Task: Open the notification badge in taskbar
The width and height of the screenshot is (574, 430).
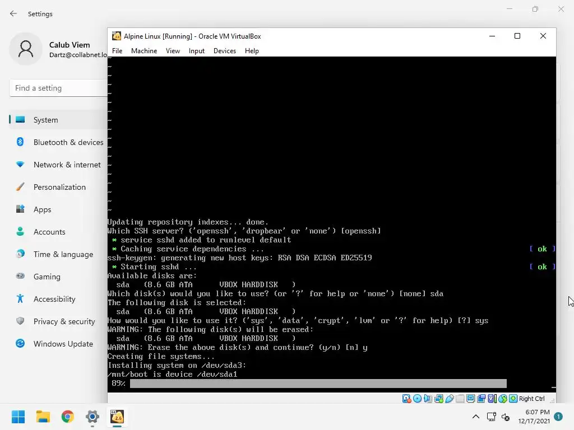Action: click(x=558, y=417)
